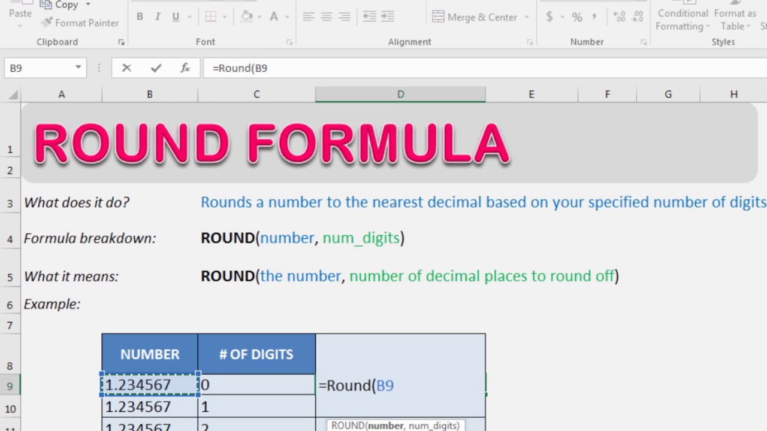The width and height of the screenshot is (767, 431).
Task: Open Conditional Formatting menu
Action: 683,20
